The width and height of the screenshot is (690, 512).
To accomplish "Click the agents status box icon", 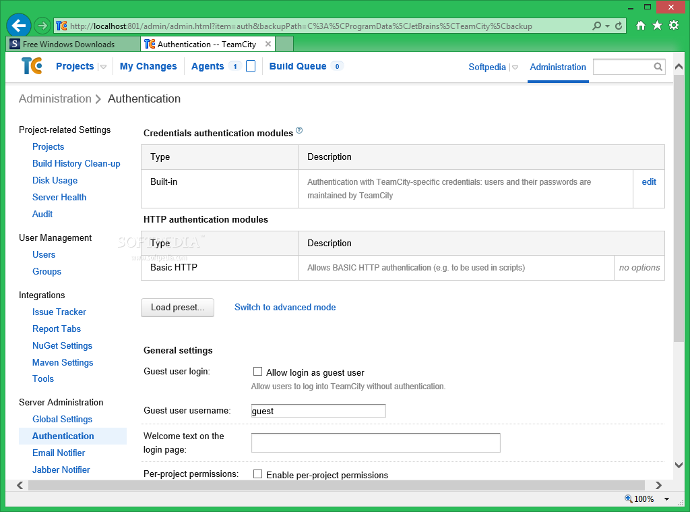I will coord(251,66).
